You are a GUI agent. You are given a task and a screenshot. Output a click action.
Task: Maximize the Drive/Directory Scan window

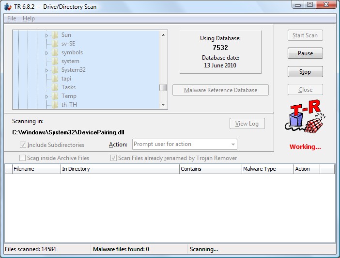click(310, 4)
